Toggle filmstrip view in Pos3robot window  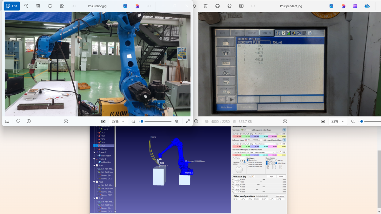(x=7, y=121)
